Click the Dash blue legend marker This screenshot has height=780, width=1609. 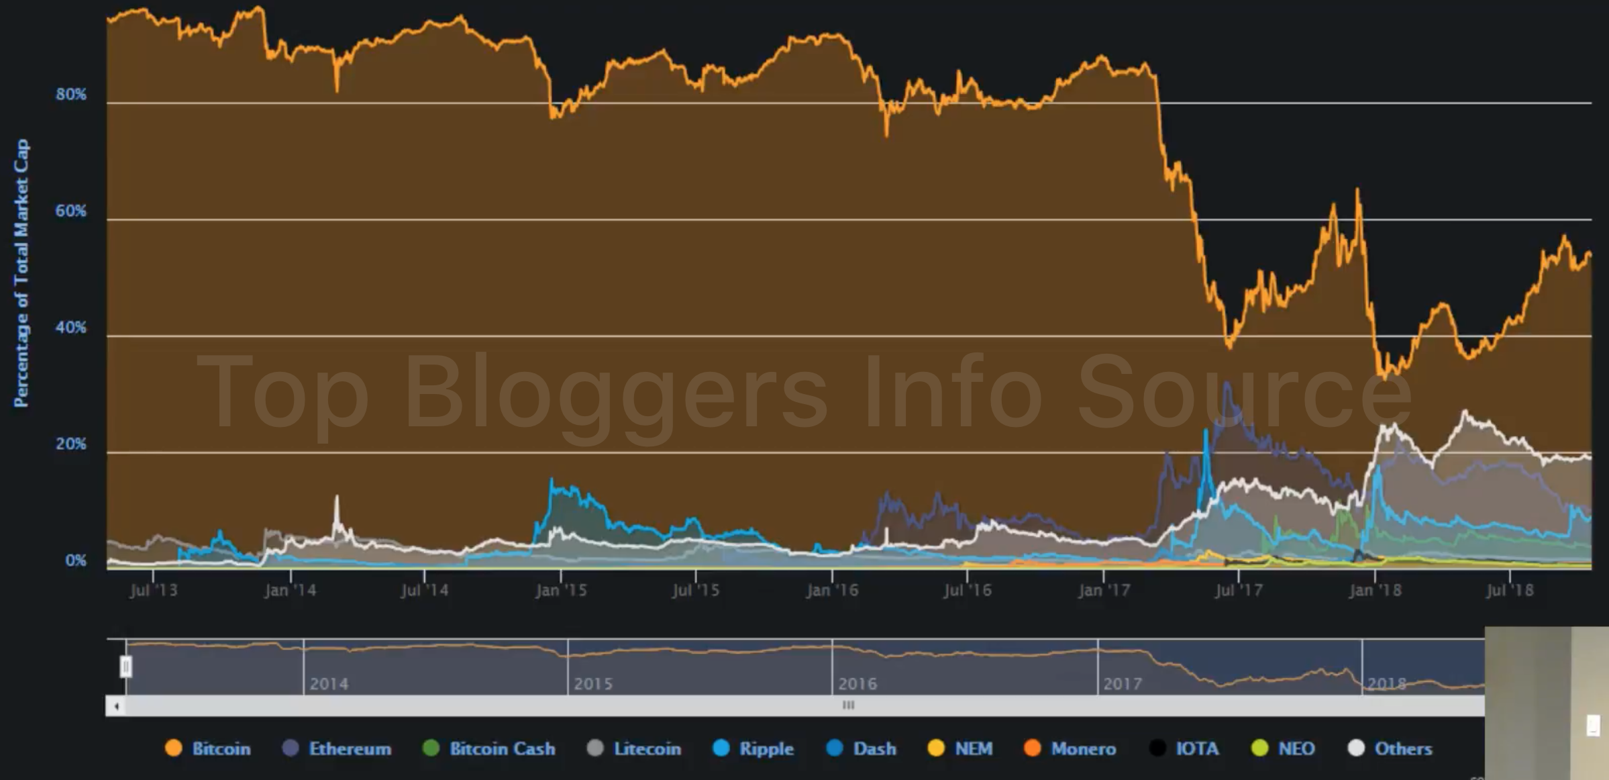[835, 748]
